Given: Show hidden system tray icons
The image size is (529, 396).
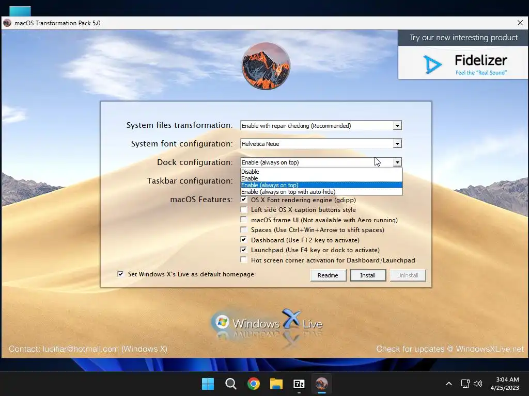Looking at the screenshot, I should pos(449,384).
